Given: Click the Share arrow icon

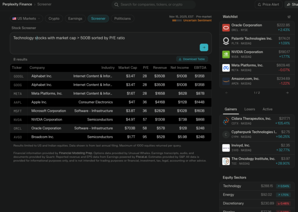Looking at the screenshot, I should [288, 5].
